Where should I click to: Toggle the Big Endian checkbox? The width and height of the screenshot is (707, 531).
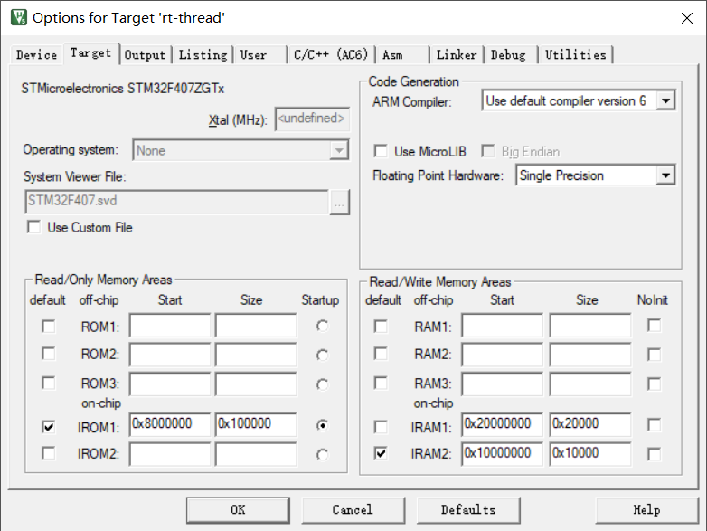[x=488, y=151]
